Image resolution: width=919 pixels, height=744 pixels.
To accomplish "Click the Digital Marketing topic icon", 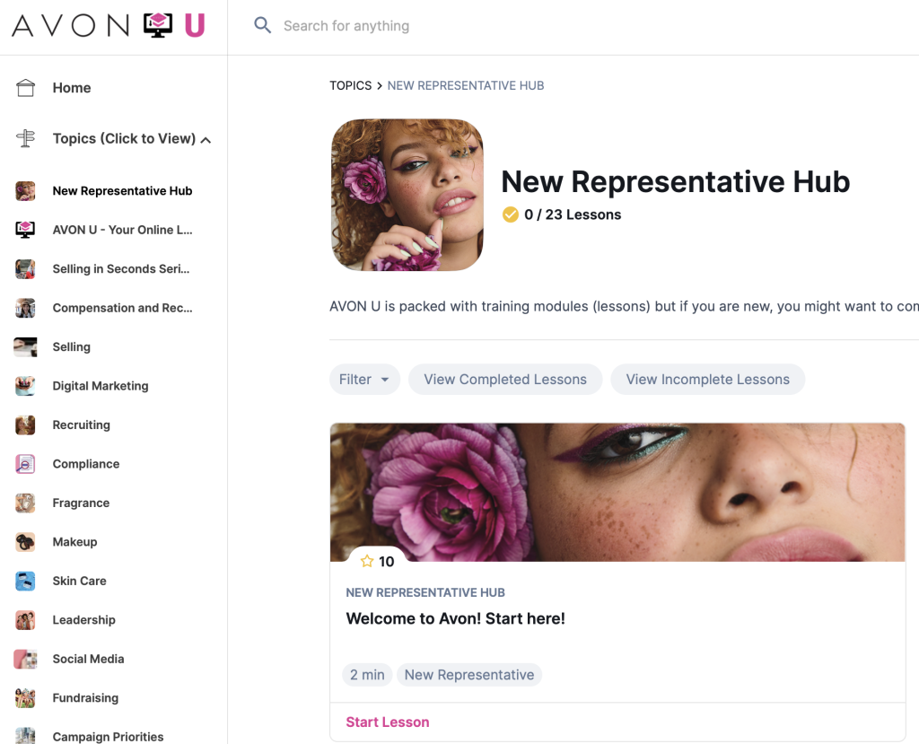I will [x=25, y=386].
